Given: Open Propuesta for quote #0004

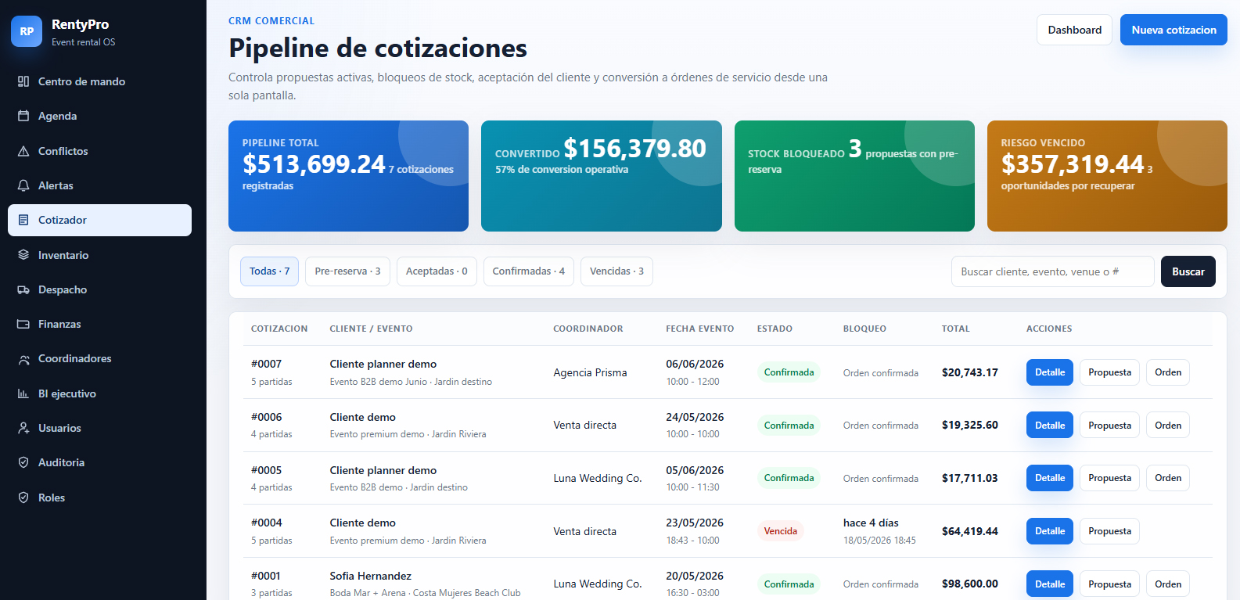Looking at the screenshot, I should (x=1109, y=531).
